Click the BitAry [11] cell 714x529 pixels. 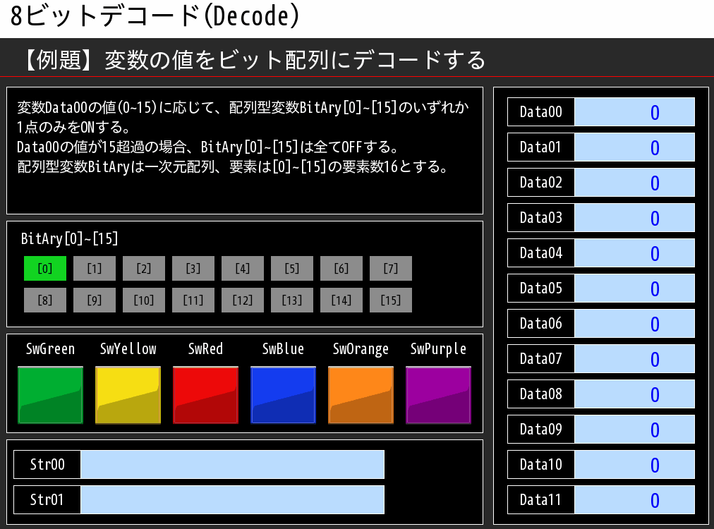point(193,300)
